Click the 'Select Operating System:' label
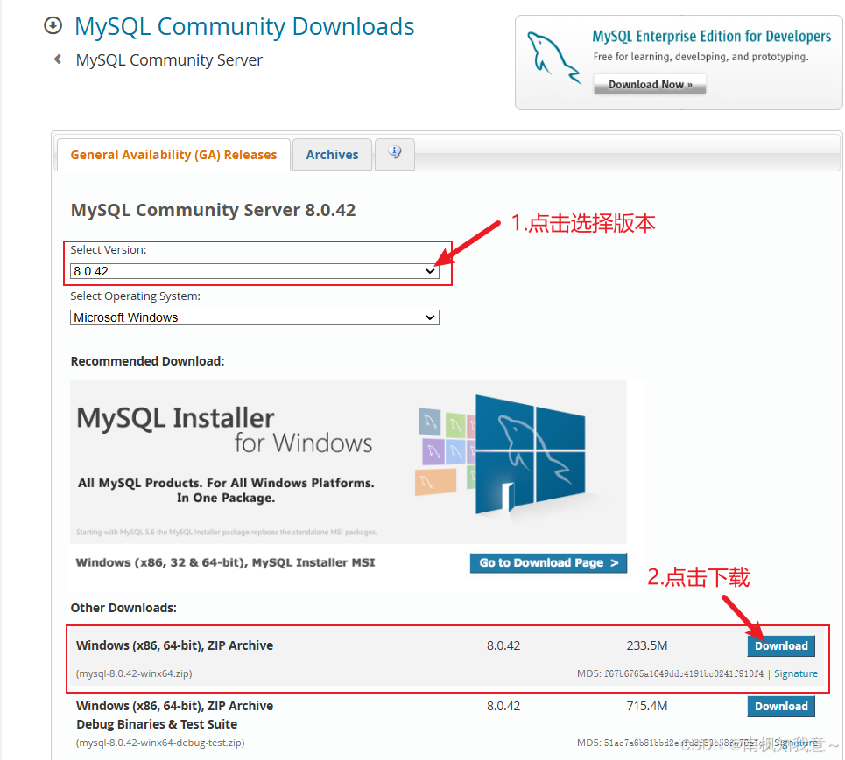Screen dimensions: 845x760 [135, 296]
